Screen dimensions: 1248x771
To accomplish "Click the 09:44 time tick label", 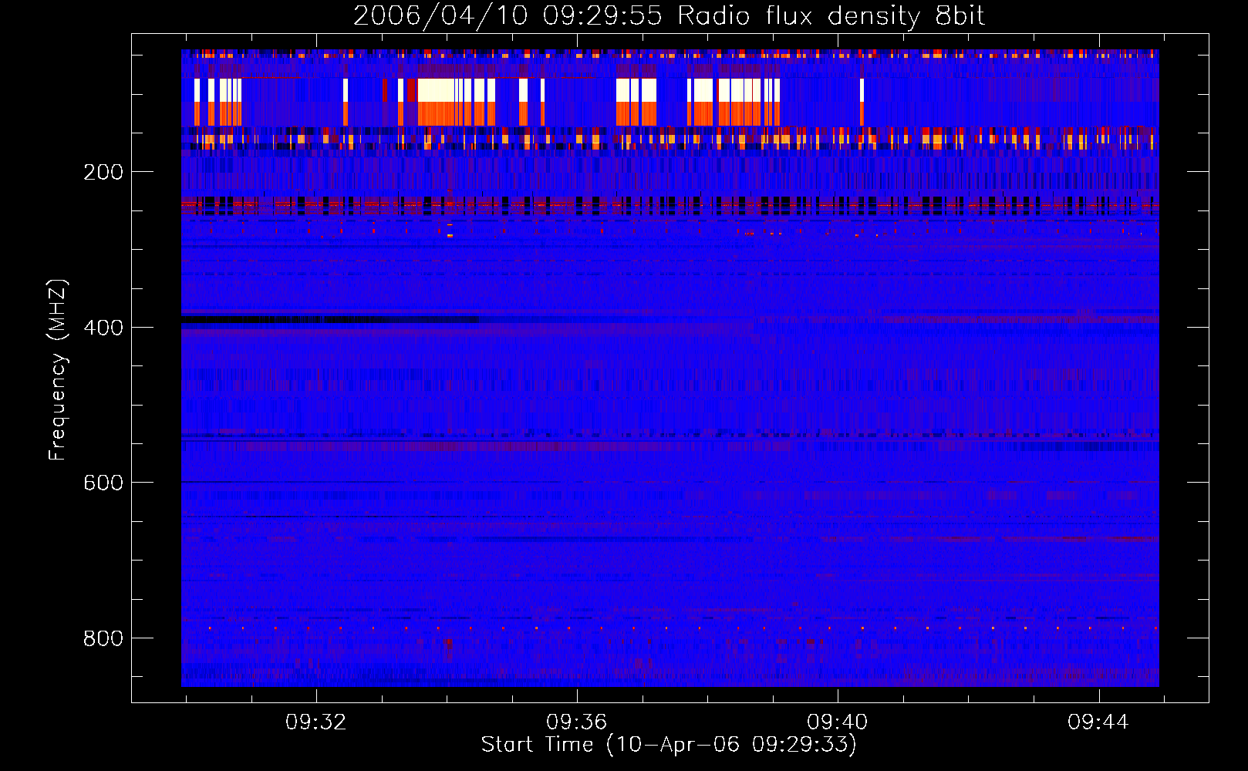I will (1098, 722).
